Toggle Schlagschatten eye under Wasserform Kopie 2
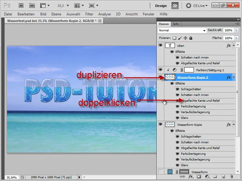This screenshot has width=242, height=181. (x=178, y=89)
